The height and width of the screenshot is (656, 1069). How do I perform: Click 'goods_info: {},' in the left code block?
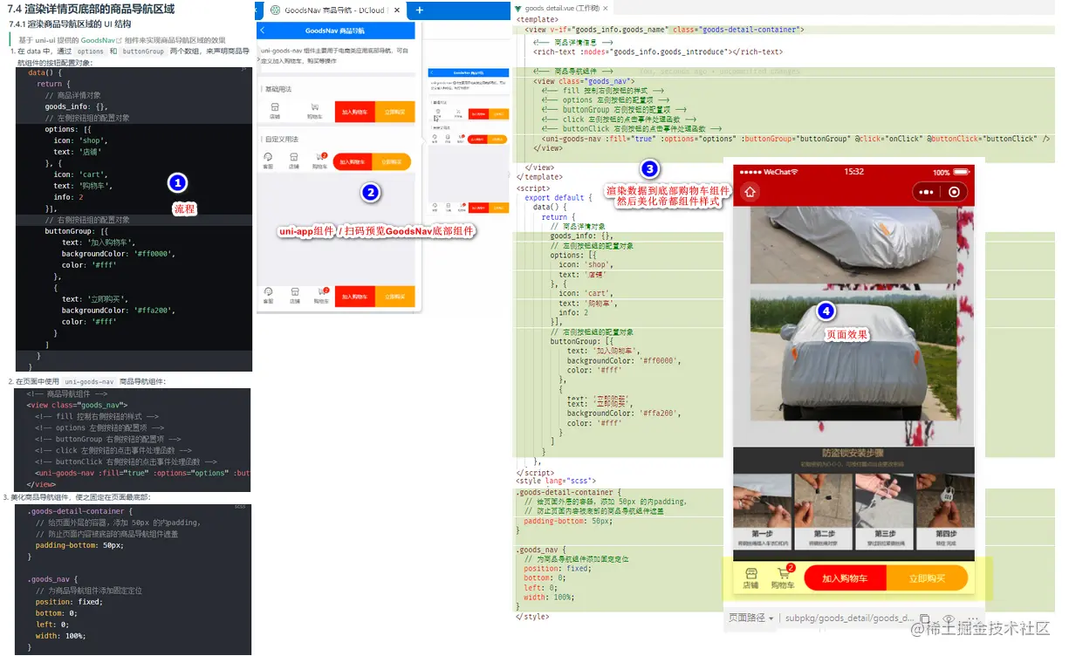tap(76, 106)
